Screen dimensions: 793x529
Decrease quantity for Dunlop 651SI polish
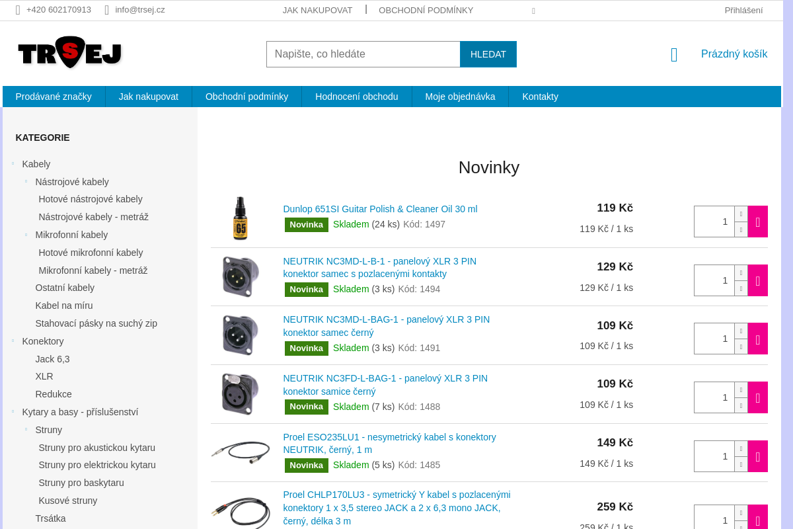741,229
